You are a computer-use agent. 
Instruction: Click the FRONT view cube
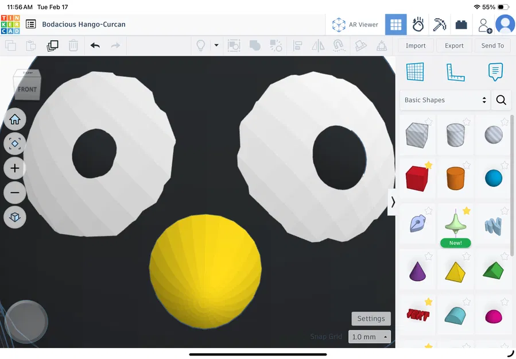coord(27,89)
